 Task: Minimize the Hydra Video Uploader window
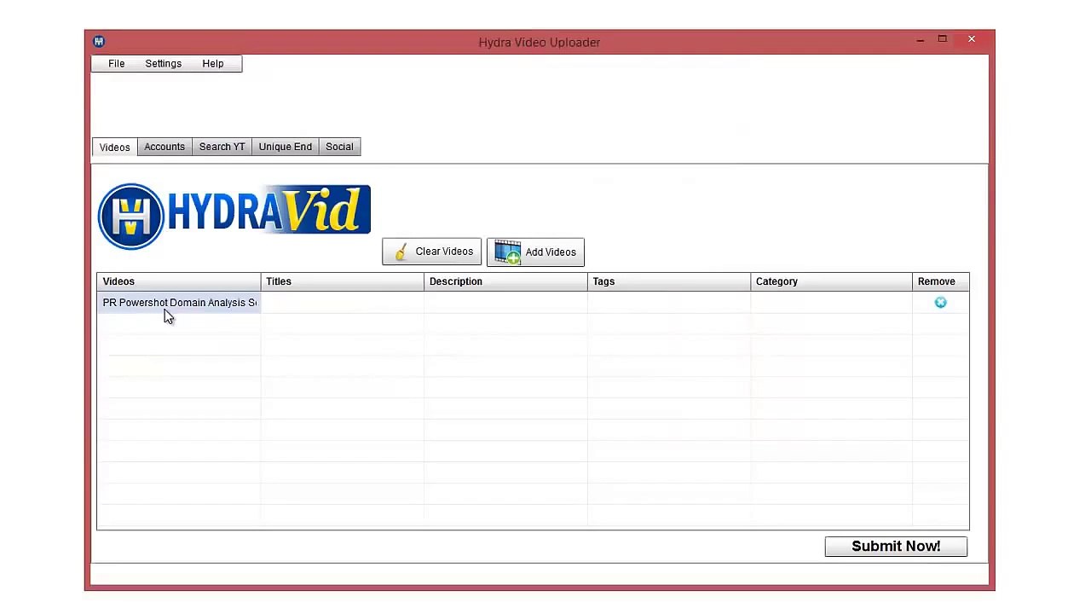pos(921,40)
